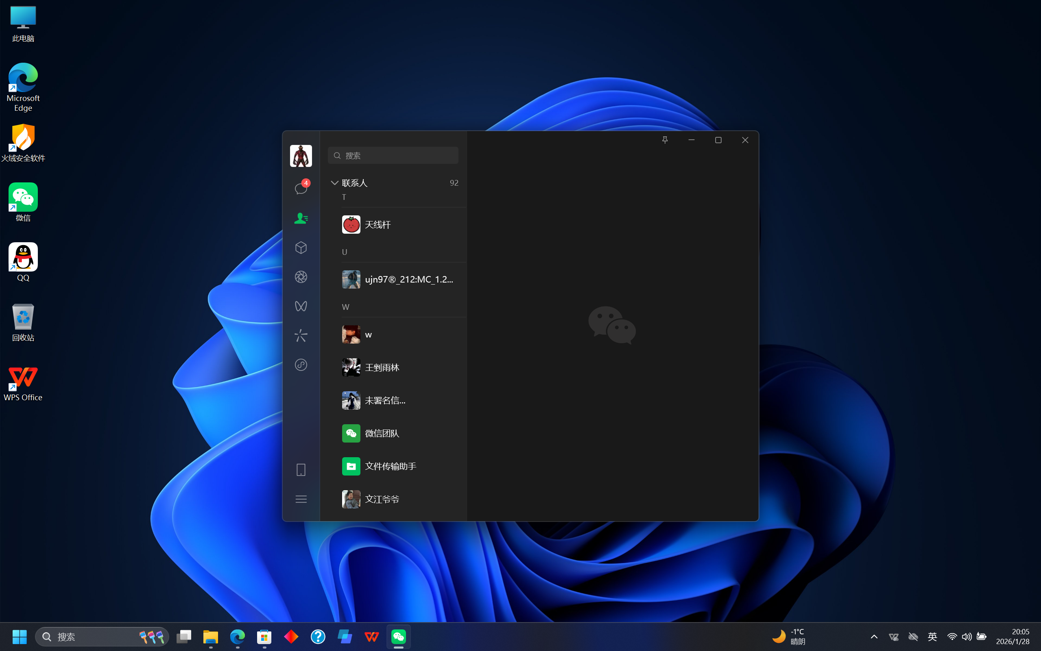The width and height of the screenshot is (1041, 651).
Task: Collapse the 联系人 contacts group
Action: pyautogui.click(x=335, y=183)
